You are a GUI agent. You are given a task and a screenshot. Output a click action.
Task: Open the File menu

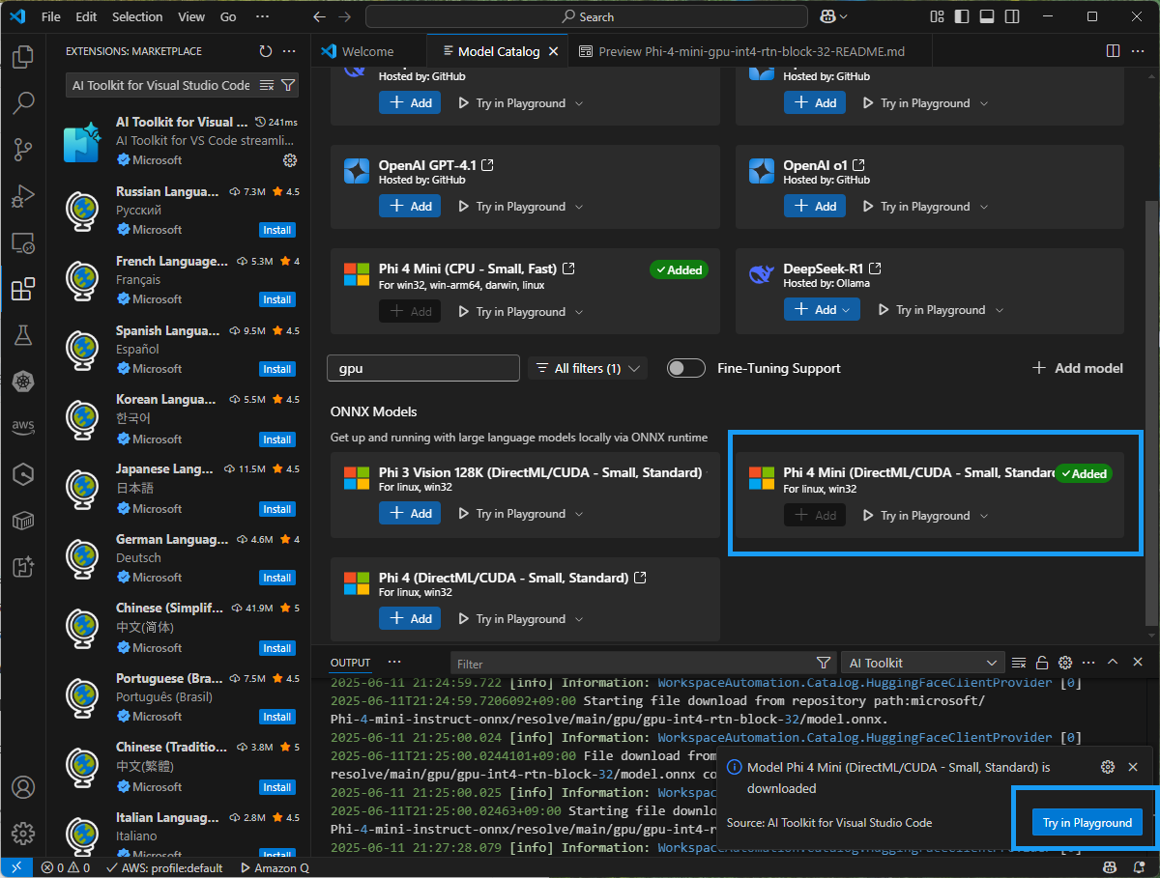point(51,16)
